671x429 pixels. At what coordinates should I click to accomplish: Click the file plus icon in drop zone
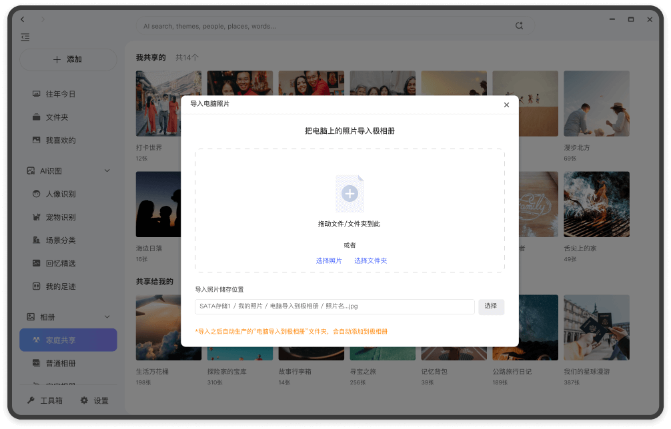pos(350,194)
